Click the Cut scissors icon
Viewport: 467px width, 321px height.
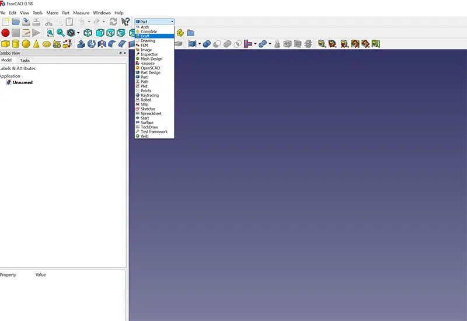click(x=48, y=22)
